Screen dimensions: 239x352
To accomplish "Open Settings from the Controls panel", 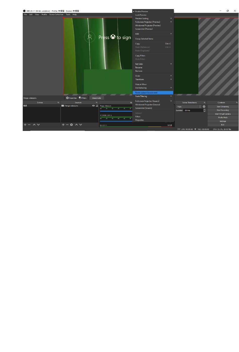I will [x=223, y=121].
